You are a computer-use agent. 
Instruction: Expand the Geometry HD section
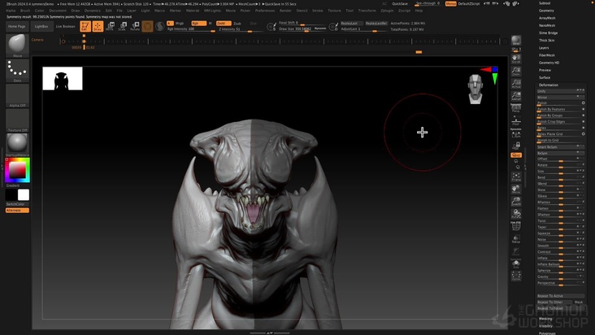point(549,63)
